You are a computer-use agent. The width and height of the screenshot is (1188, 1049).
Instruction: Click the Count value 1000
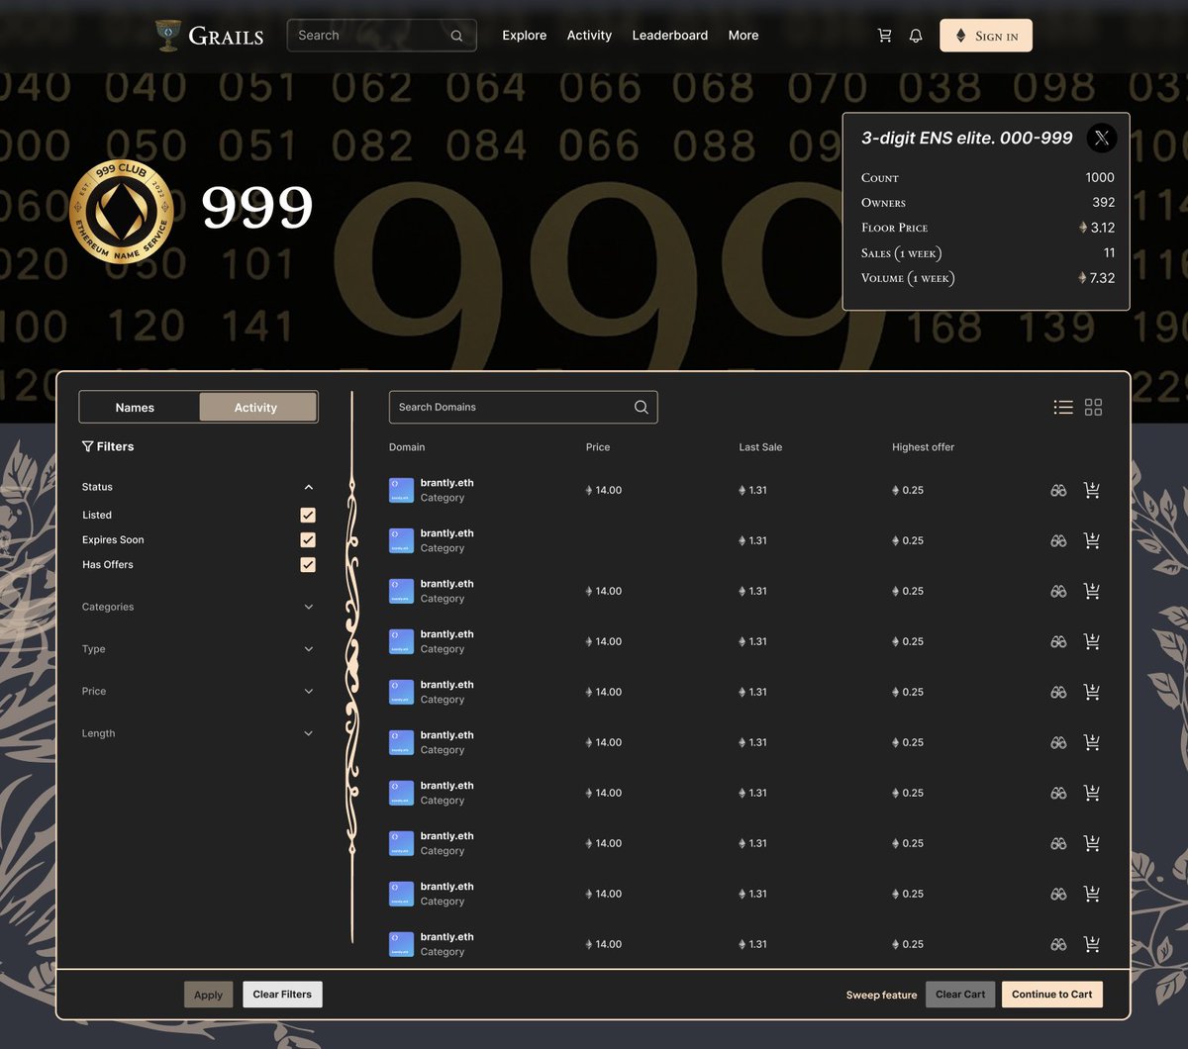point(1100,177)
